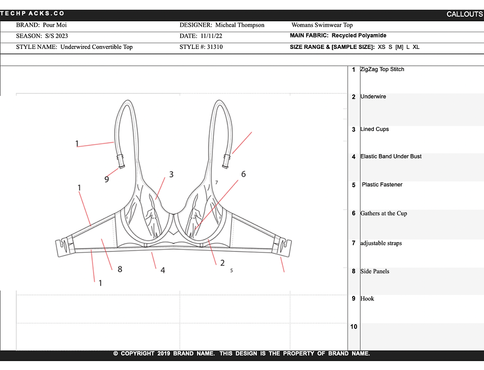
Task: Click the small number 5 label below band
Action: 232,271
